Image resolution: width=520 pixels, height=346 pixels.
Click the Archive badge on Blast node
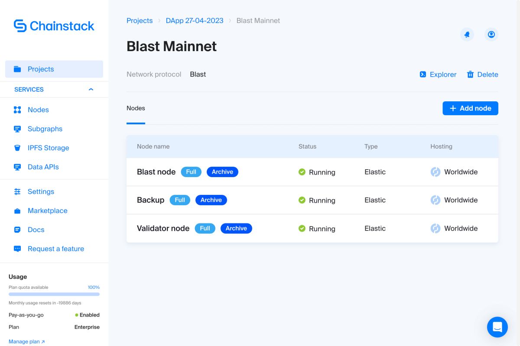click(x=222, y=172)
